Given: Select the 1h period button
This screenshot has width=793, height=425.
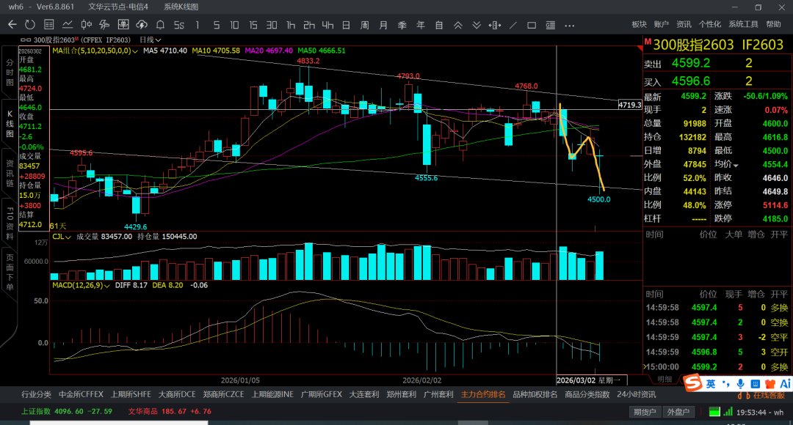Looking at the screenshot, I should [x=291, y=25].
